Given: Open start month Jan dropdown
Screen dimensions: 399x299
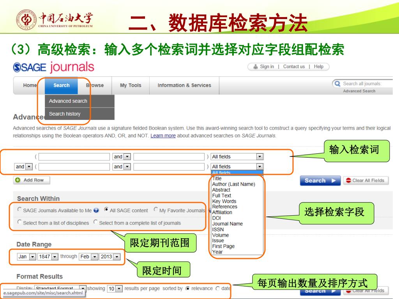Looking at the screenshot, I should click(26, 257).
